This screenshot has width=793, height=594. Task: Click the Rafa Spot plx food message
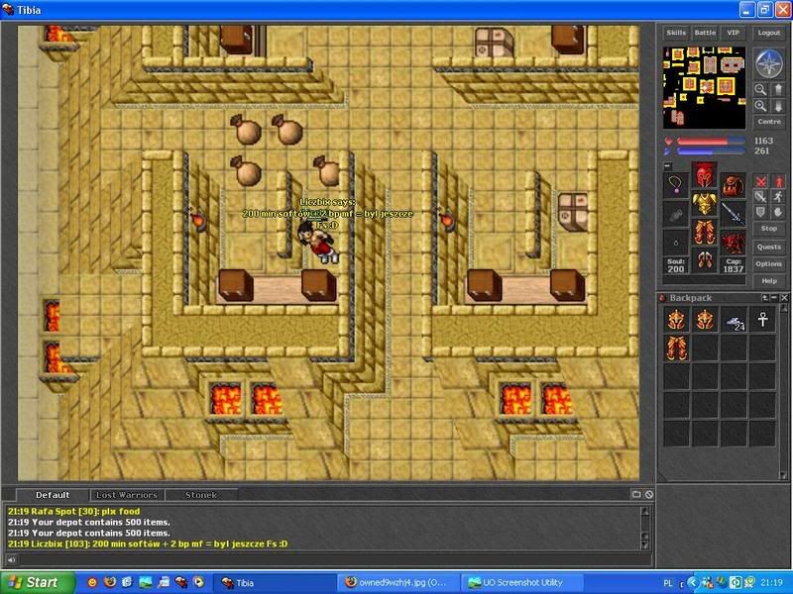tap(73, 511)
